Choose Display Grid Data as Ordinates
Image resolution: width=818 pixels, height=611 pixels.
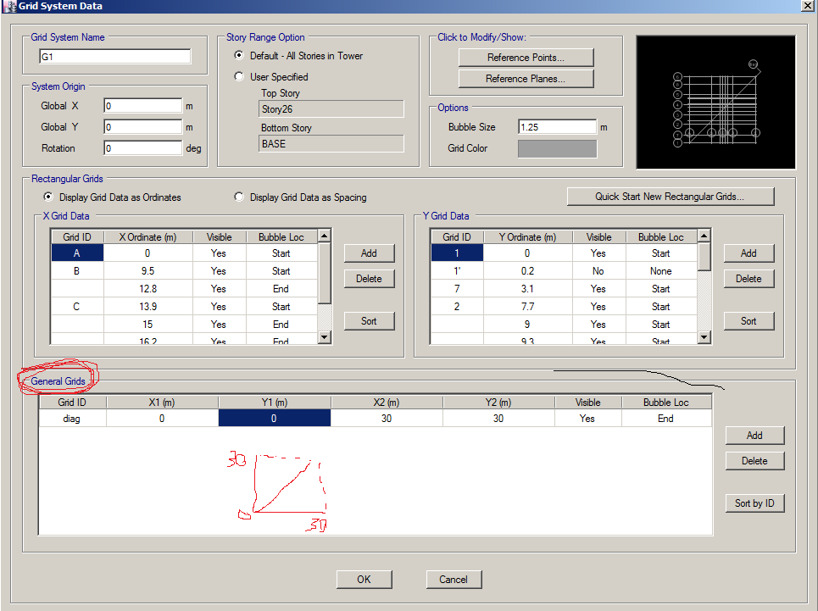(x=48, y=197)
